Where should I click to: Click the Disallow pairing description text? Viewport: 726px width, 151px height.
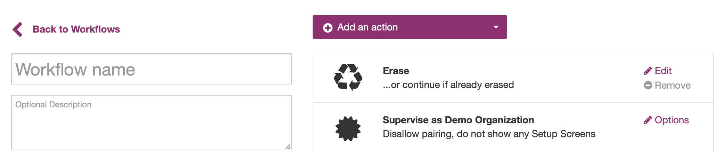click(489, 134)
